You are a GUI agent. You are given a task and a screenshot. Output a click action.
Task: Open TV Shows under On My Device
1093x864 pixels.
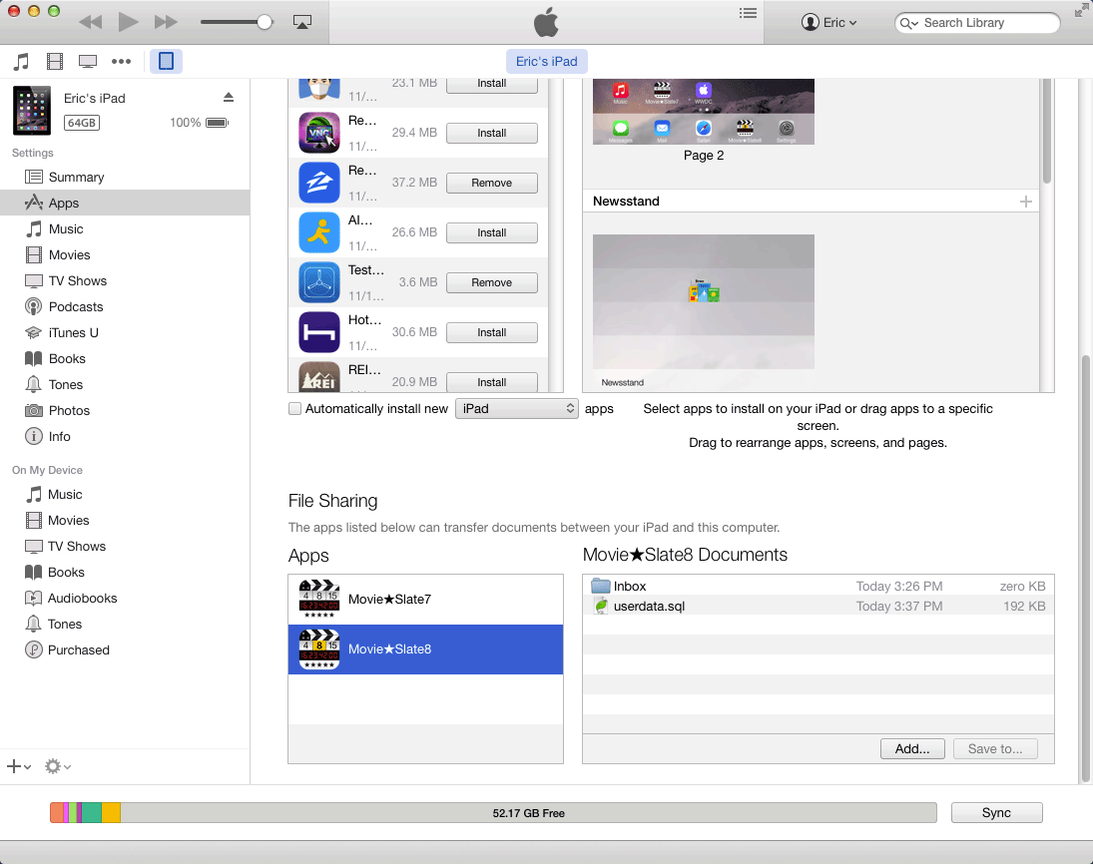(125, 547)
